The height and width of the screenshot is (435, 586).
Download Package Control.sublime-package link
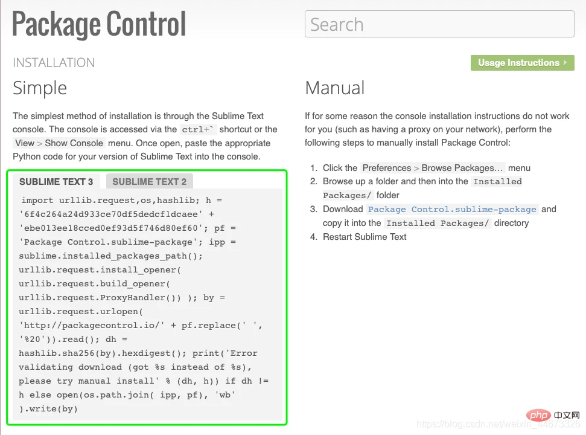point(452,209)
